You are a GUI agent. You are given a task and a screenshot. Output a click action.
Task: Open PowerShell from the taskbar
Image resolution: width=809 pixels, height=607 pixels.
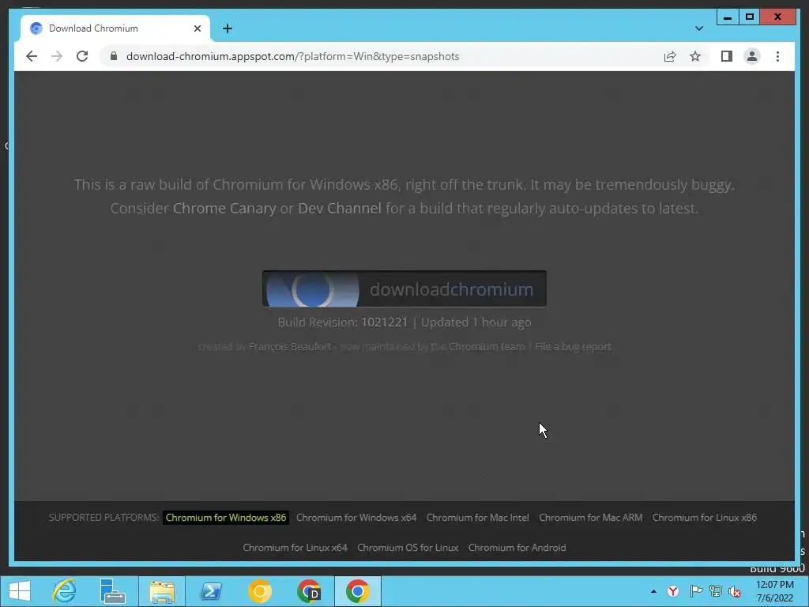210,591
